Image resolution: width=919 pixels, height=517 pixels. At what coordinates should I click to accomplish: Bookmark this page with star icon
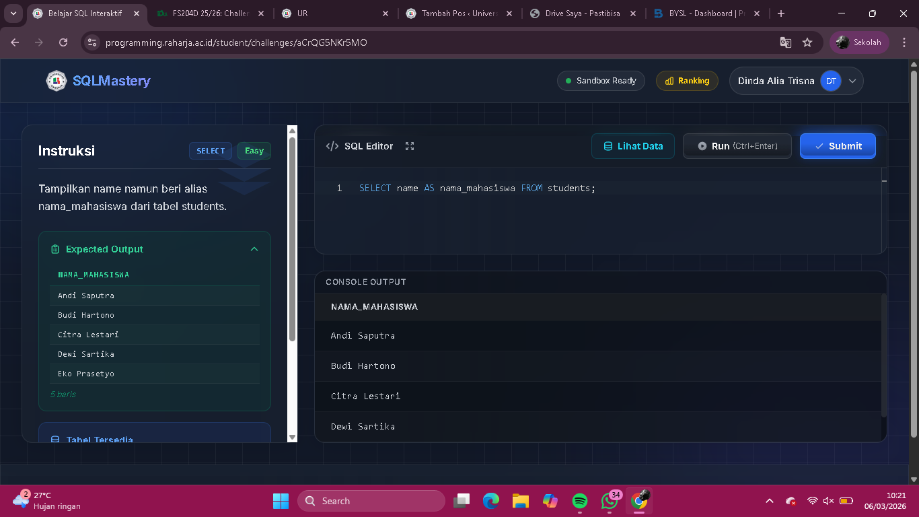click(807, 42)
